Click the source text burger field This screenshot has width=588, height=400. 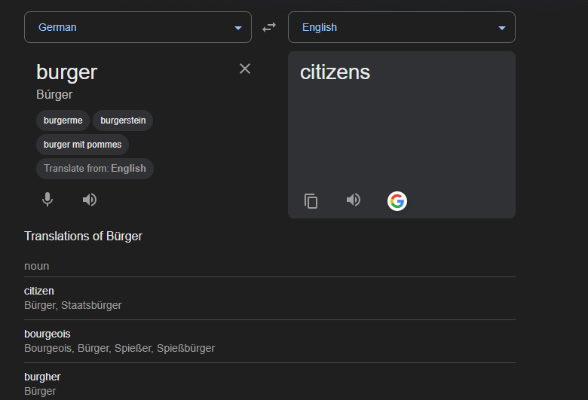67,72
